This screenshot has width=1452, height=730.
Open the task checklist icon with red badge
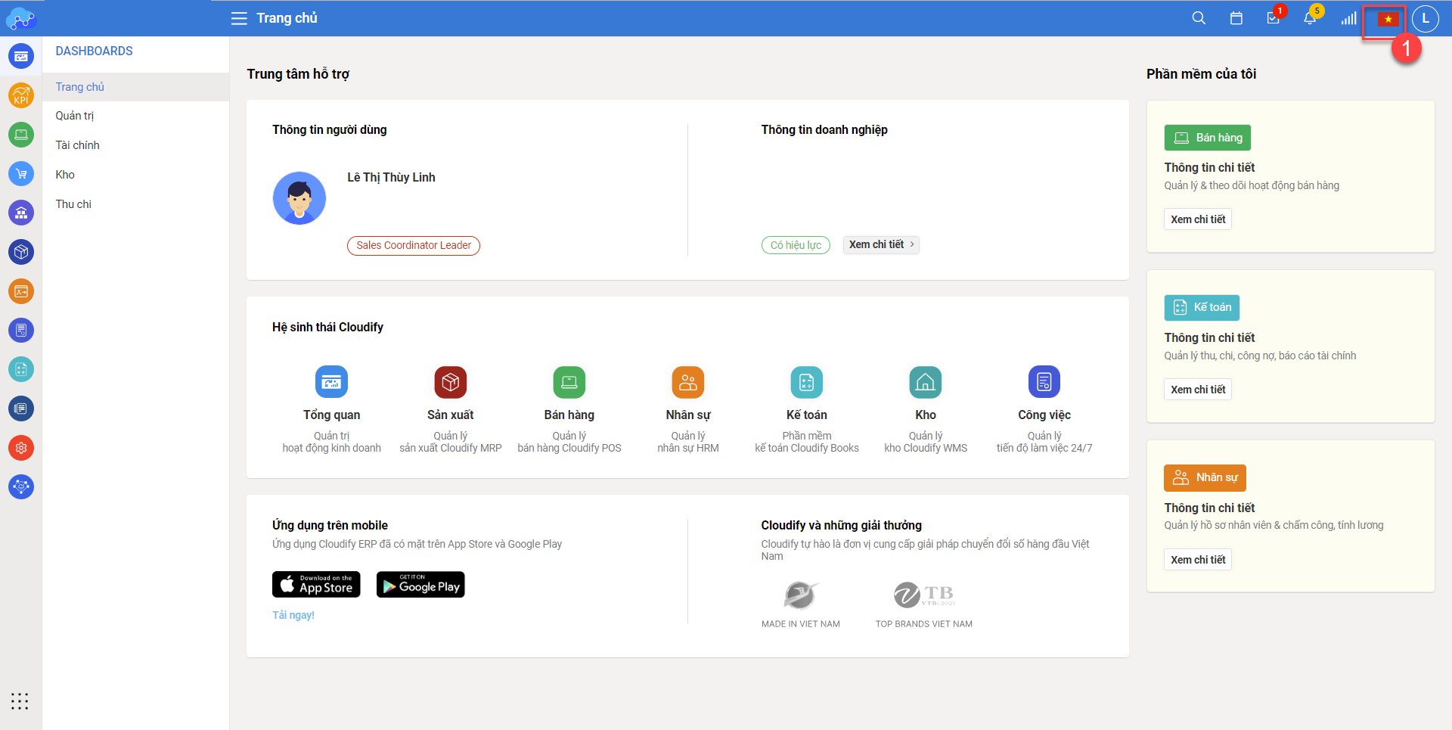point(1274,18)
